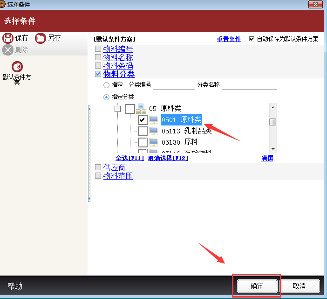This screenshot has width=327, height=299.
Task: Enable the 供应商 condition checkbox
Action: 98,167
